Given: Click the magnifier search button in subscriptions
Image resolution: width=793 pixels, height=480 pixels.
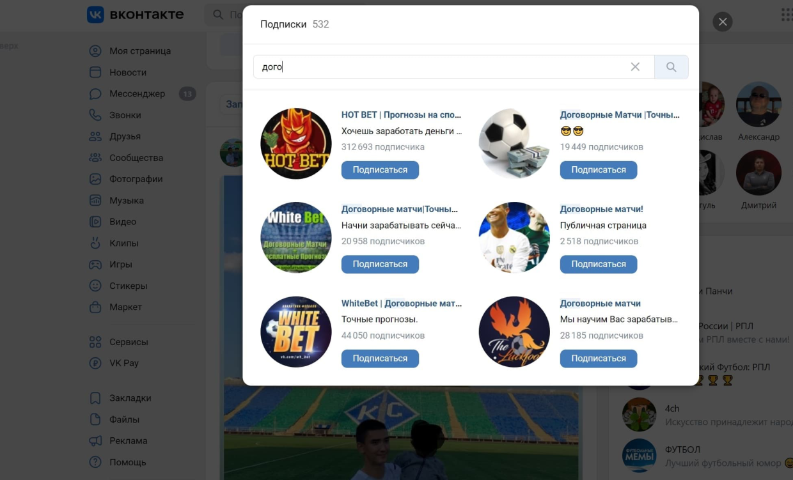Looking at the screenshot, I should [671, 67].
